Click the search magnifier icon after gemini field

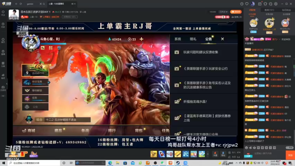tap(44, 4)
